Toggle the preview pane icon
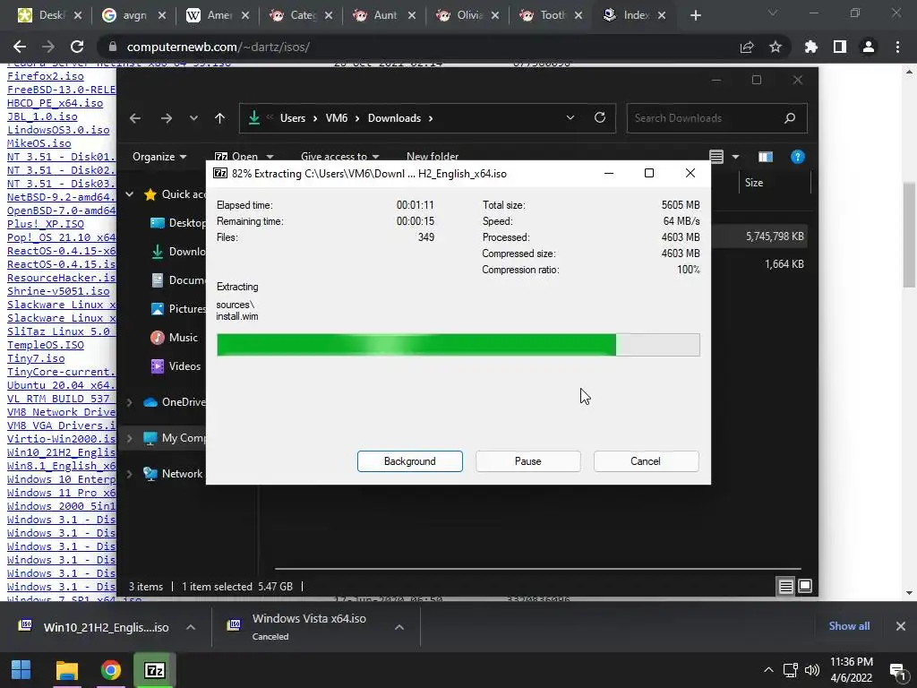 pyautogui.click(x=765, y=157)
